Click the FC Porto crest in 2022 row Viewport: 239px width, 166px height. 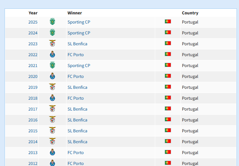pyautogui.click(x=52, y=54)
